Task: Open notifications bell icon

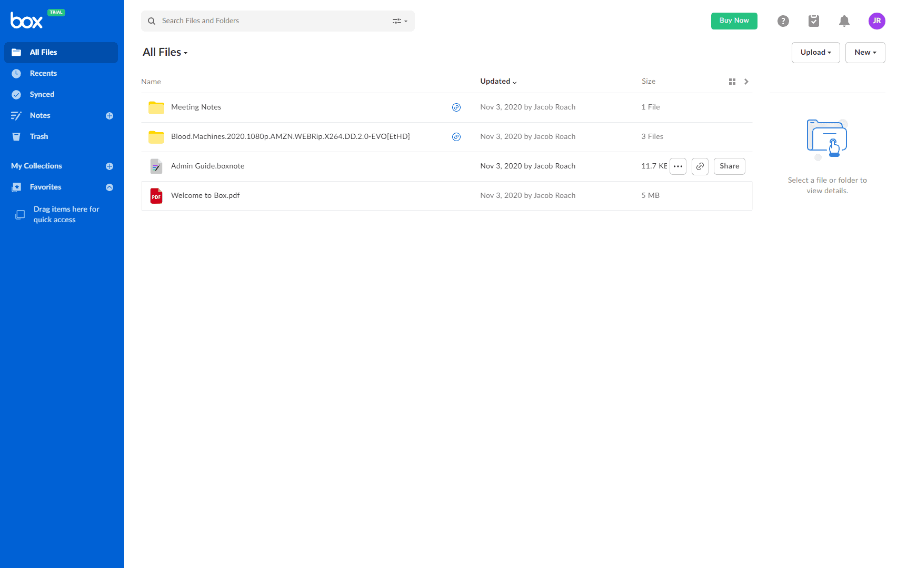Action: tap(844, 21)
